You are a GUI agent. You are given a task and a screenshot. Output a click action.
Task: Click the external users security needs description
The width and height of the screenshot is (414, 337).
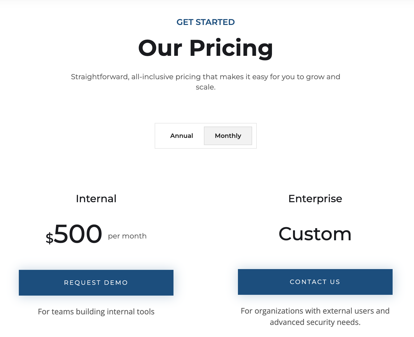pos(315,316)
